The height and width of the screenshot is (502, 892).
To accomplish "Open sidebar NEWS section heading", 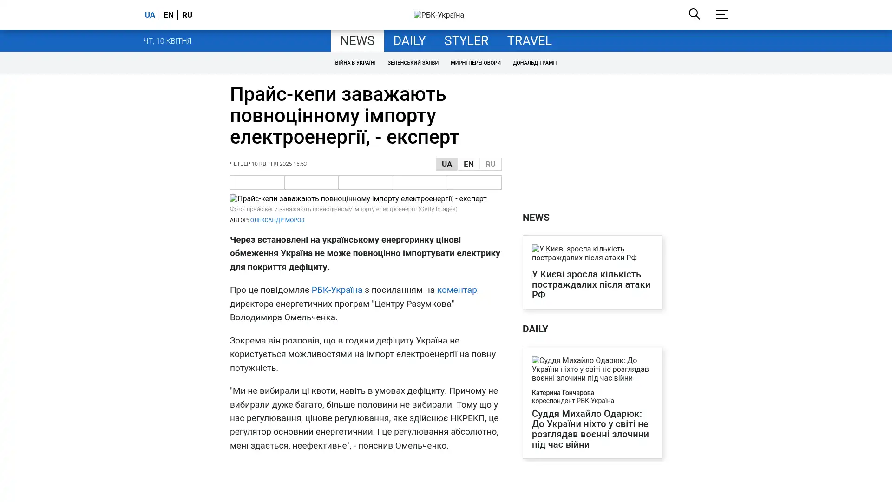I will click(536, 218).
